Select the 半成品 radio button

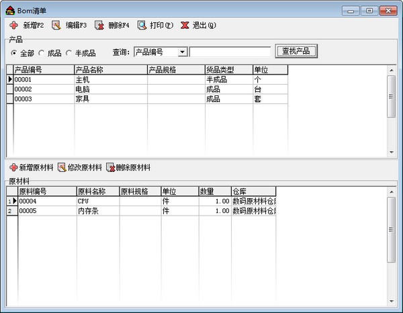[x=69, y=52]
